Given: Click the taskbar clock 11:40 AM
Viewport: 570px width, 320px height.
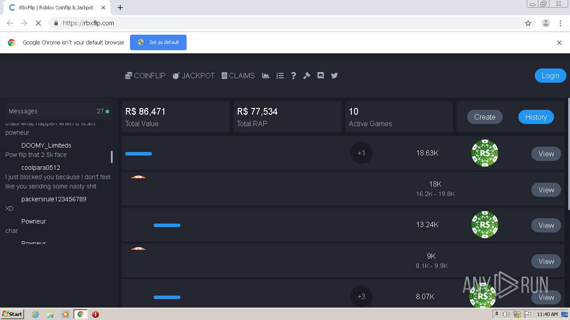Looking at the screenshot, I should [x=547, y=314].
